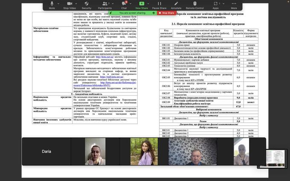Expand the arrow beside Participants
This screenshot has height=181, width=290.
coord(112,3)
